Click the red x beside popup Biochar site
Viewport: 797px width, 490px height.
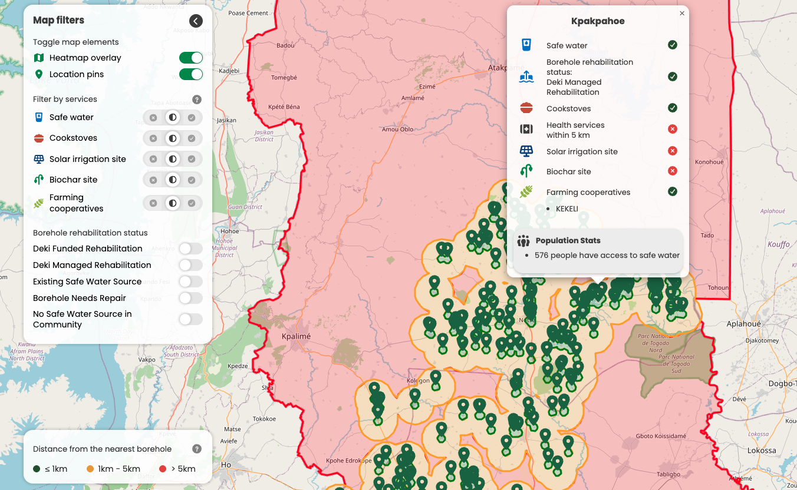(673, 171)
